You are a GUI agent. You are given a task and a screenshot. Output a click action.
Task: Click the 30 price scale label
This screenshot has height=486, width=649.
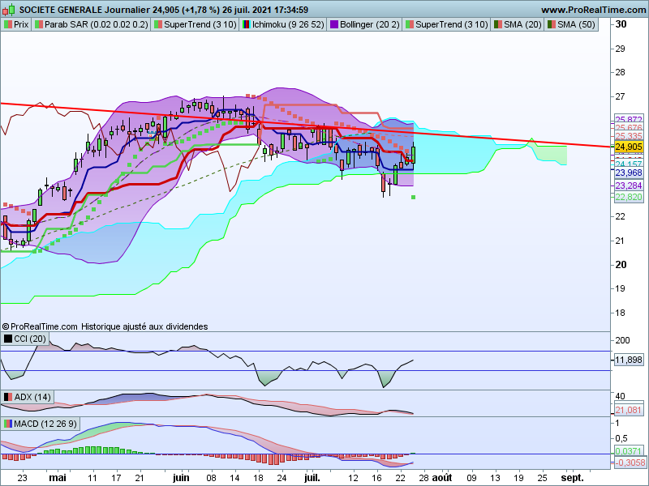(621, 24)
